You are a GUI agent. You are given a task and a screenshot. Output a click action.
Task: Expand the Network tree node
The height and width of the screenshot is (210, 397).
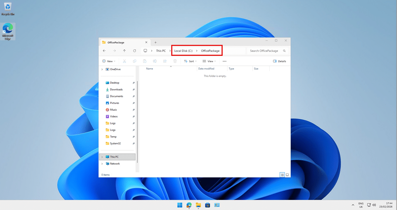click(102, 164)
